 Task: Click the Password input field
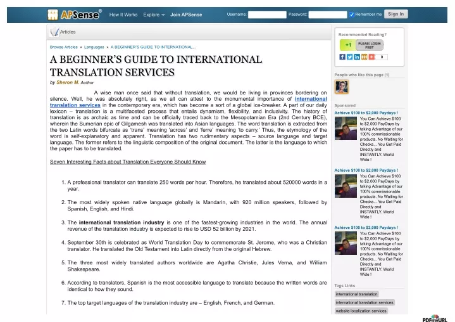coord(327,15)
